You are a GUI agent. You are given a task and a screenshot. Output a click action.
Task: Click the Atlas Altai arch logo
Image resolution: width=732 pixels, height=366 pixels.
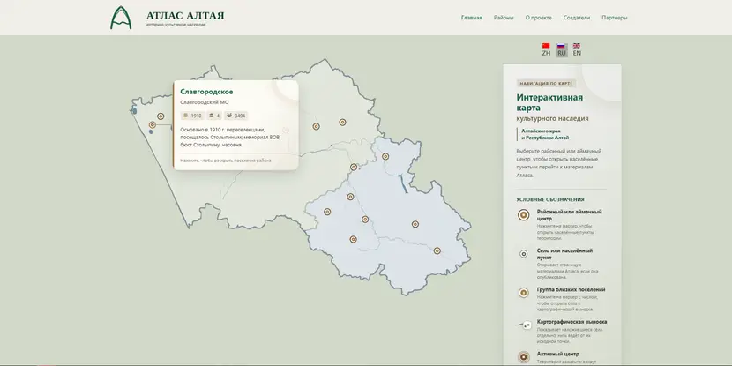pyautogui.click(x=121, y=18)
